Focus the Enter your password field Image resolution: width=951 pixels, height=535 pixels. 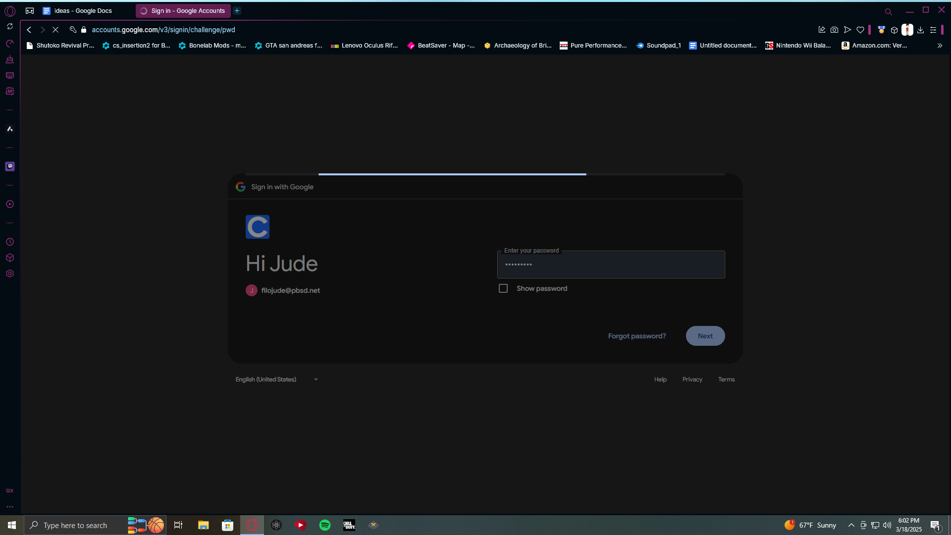pos(611,265)
